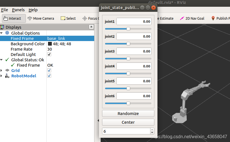This screenshot has width=230, height=142.
Task: Click the joint4 slider handle
Action: (128, 73)
